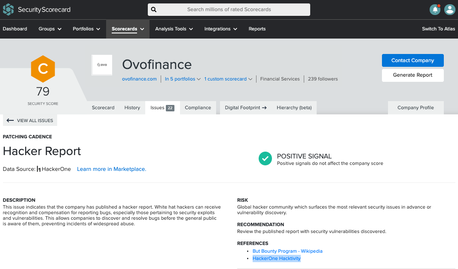The height and width of the screenshot is (269, 458).
Task: Click the SECURITY SCORE label
Action: click(x=43, y=104)
